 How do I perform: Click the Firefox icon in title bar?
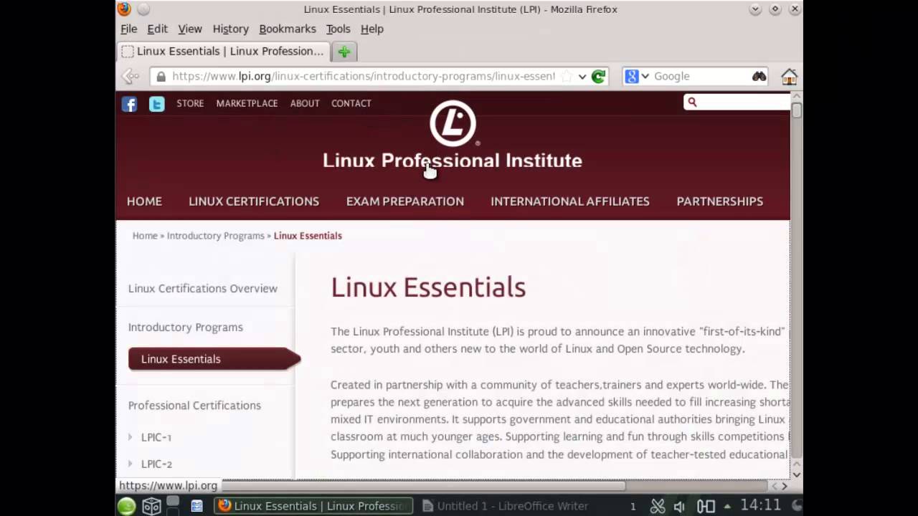click(124, 9)
